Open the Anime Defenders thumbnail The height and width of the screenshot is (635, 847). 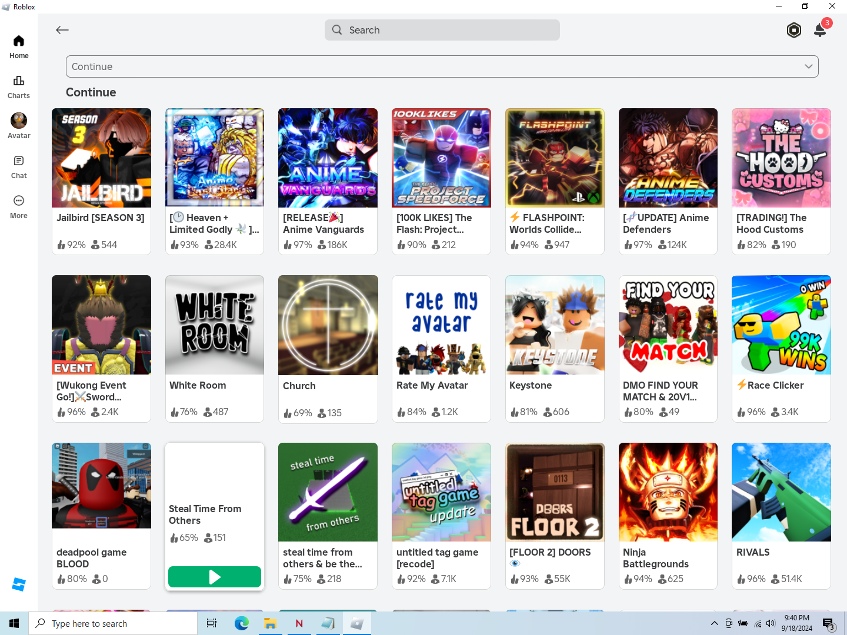click(668, 158)
